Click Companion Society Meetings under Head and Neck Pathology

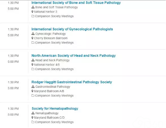coord(54,69)
